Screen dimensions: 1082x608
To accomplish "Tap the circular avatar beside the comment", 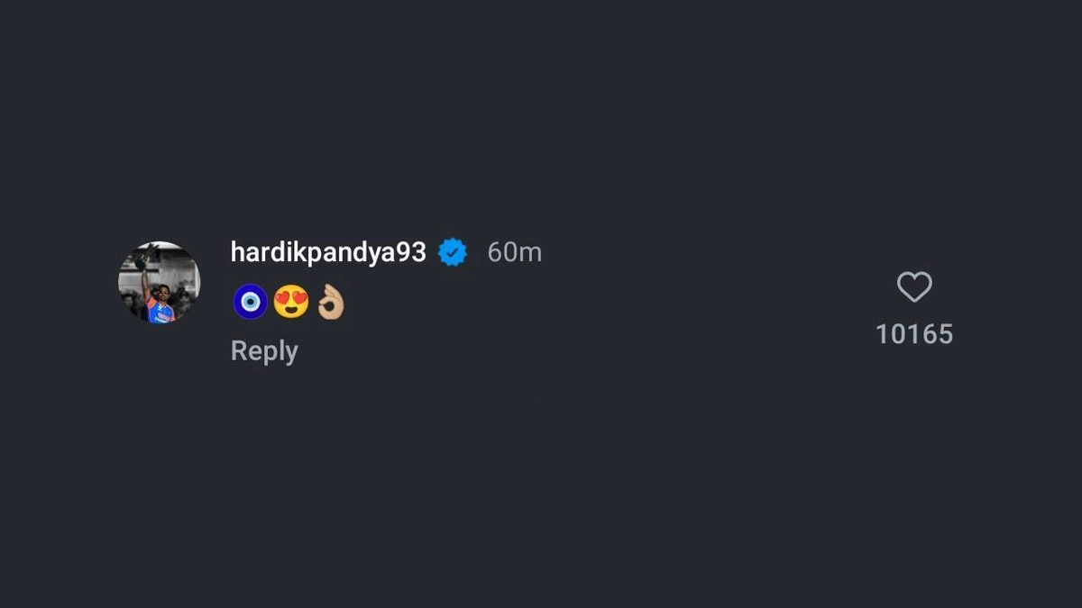I will pyautogui.click(x=160, y=282).
